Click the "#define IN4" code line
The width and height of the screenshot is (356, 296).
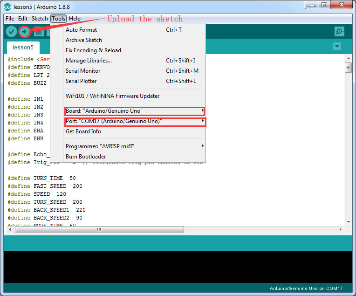26,123
